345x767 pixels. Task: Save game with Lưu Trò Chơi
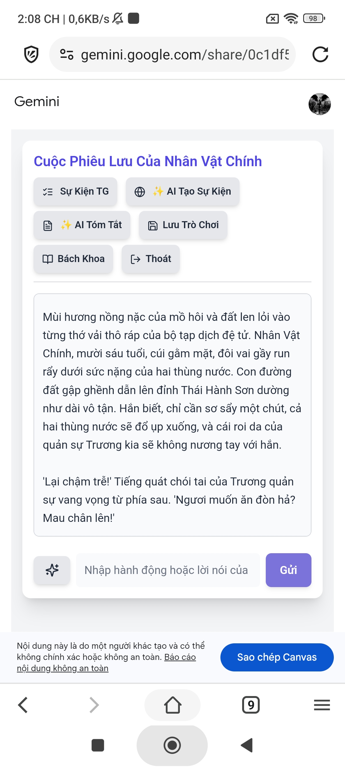coord(183,225)
